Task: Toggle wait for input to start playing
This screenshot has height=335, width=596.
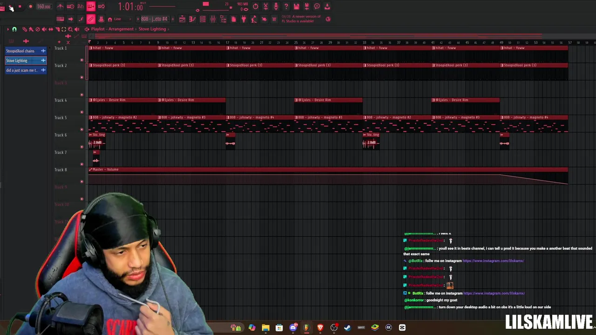Action: point(70,7)
